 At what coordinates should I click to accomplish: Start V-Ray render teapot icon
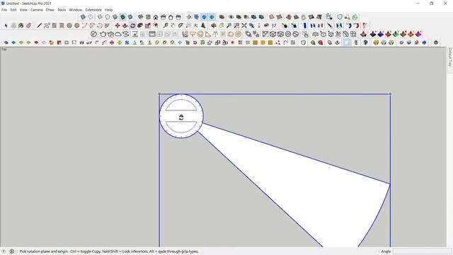pyautogui.click(x=103, y=34)
